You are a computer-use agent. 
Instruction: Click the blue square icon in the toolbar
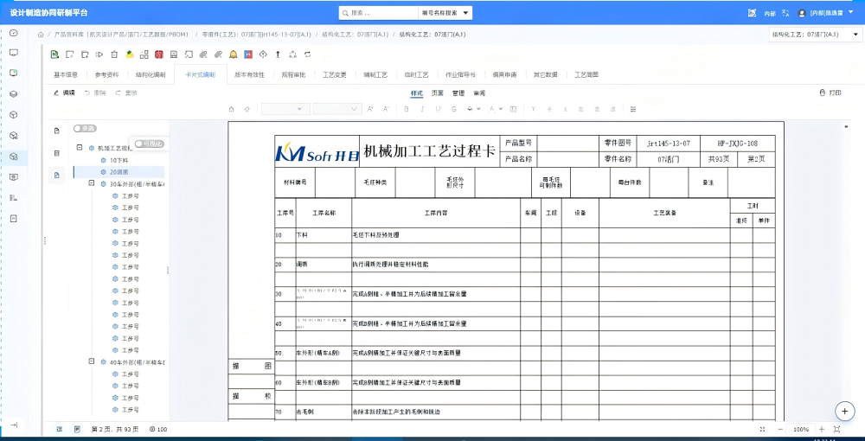(248, 54)
